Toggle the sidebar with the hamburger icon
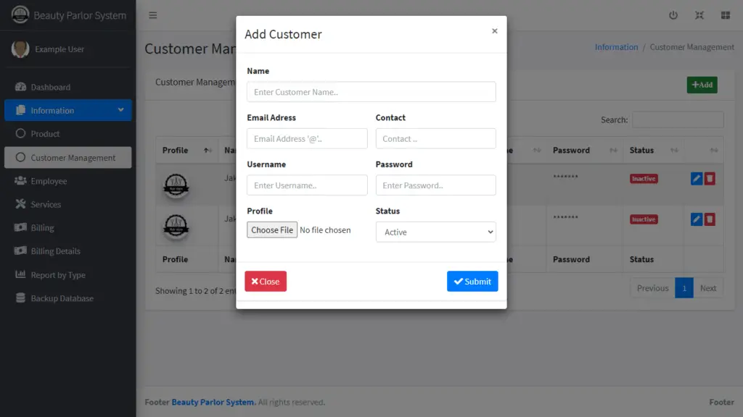This screenshot has width=743, height=417. (x=153, y=14)
